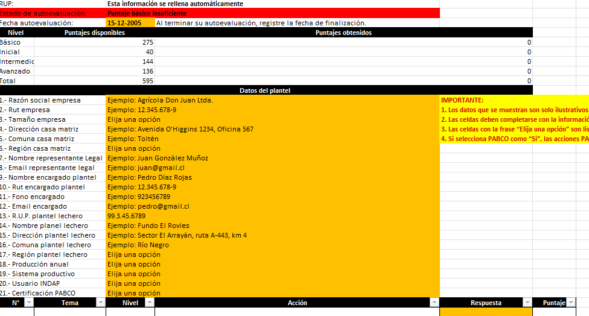Click the Básico available score cell 275
Image resolution: width=589 pixels, height=316 pixels.
[94, 42]
